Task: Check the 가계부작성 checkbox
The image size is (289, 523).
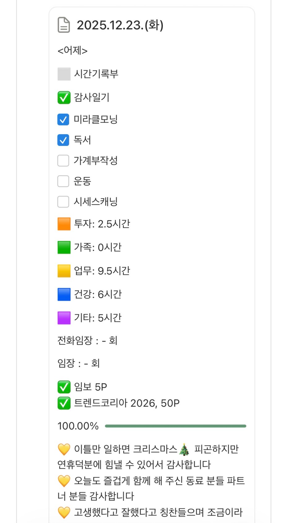Action: click(63, 161)
